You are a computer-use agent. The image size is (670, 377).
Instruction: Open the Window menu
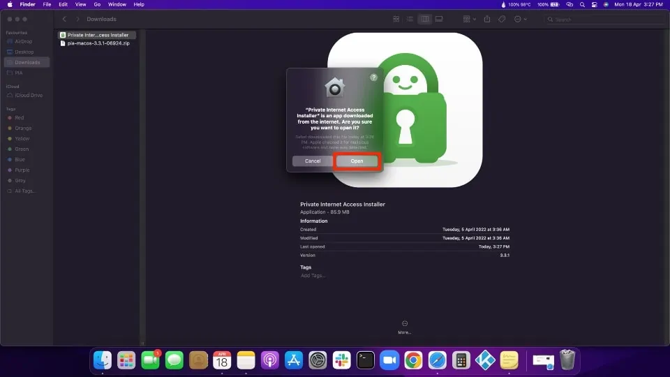point(117,4)
